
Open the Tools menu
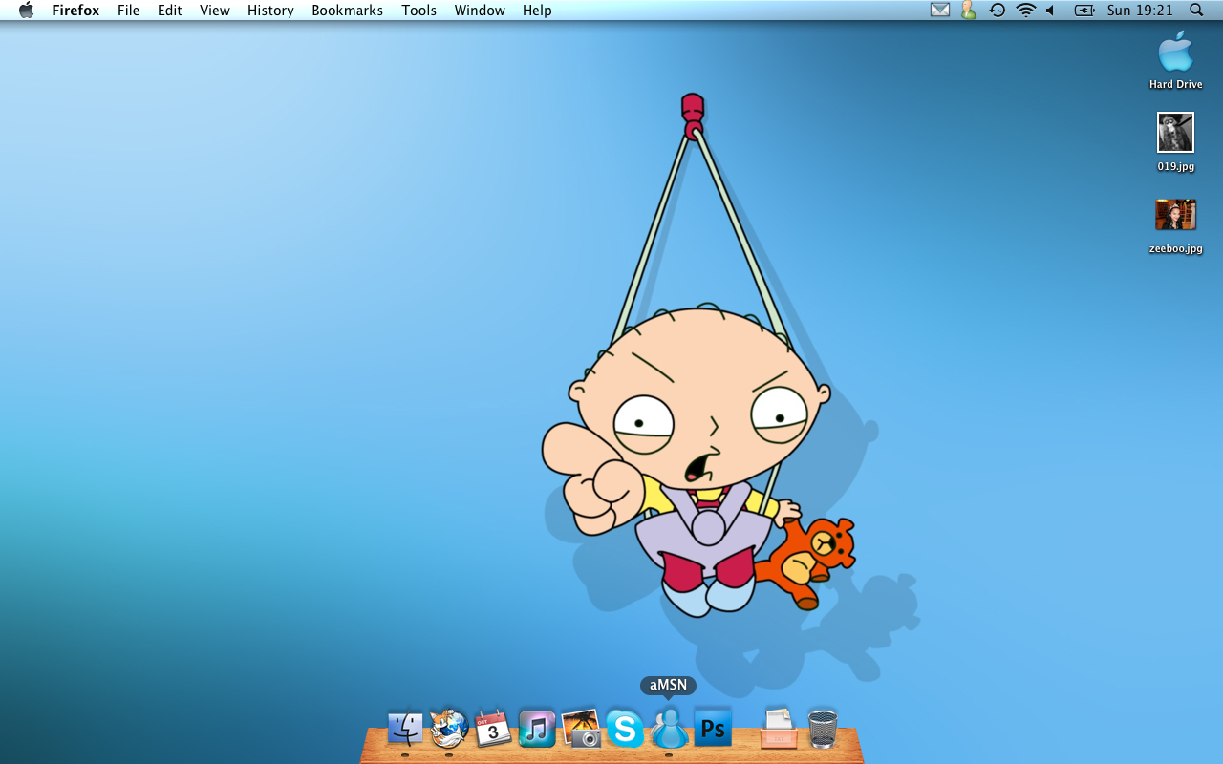pos(418,11)
